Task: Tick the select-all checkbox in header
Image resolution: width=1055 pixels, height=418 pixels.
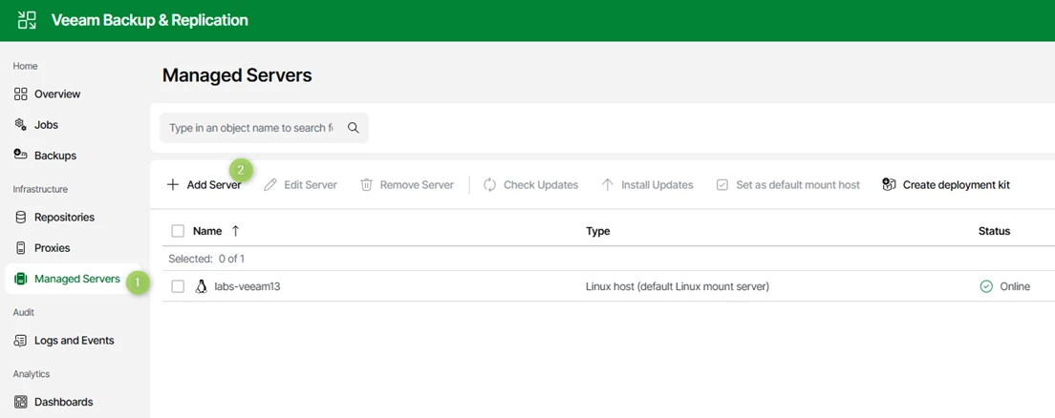Action: 178,231
